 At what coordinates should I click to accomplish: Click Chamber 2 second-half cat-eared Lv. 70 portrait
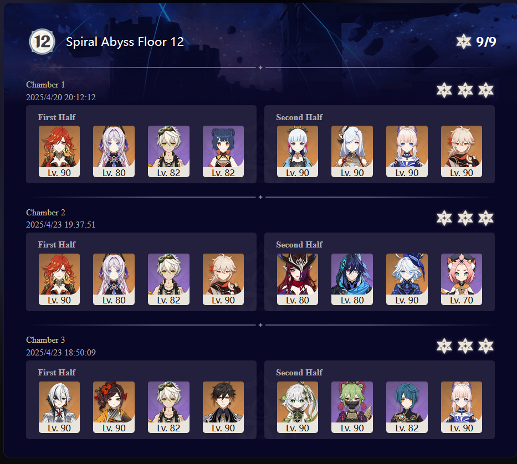point(462,279)
